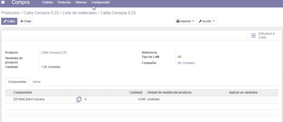Select the [251004] Barril Cerveza row

click(142, 99)
